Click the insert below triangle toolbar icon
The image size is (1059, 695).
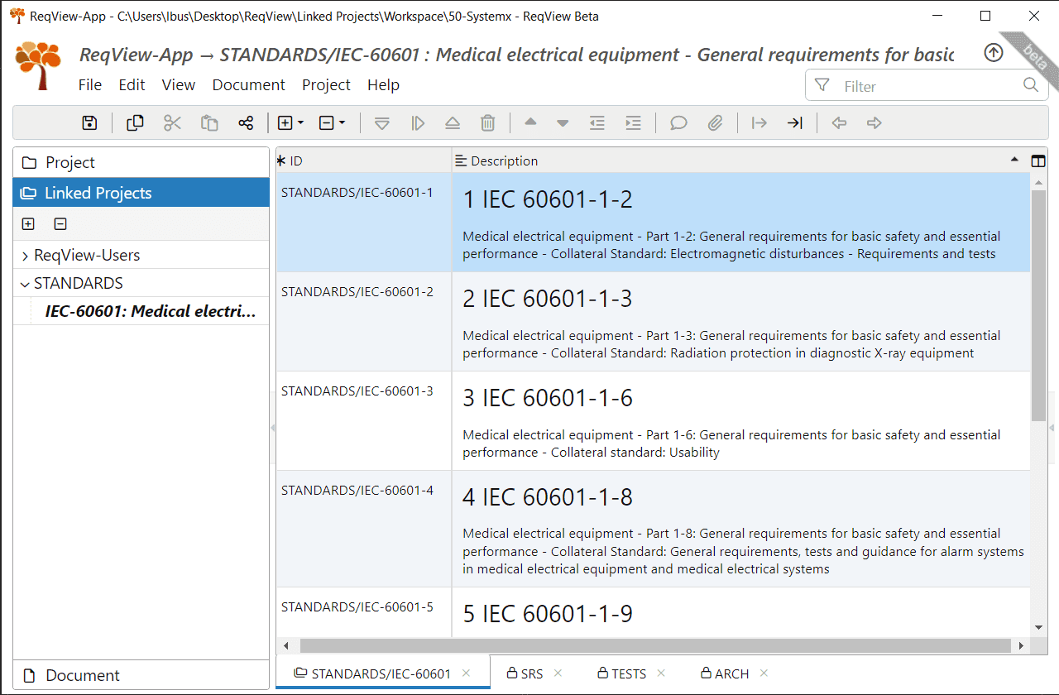pos(381,123)
